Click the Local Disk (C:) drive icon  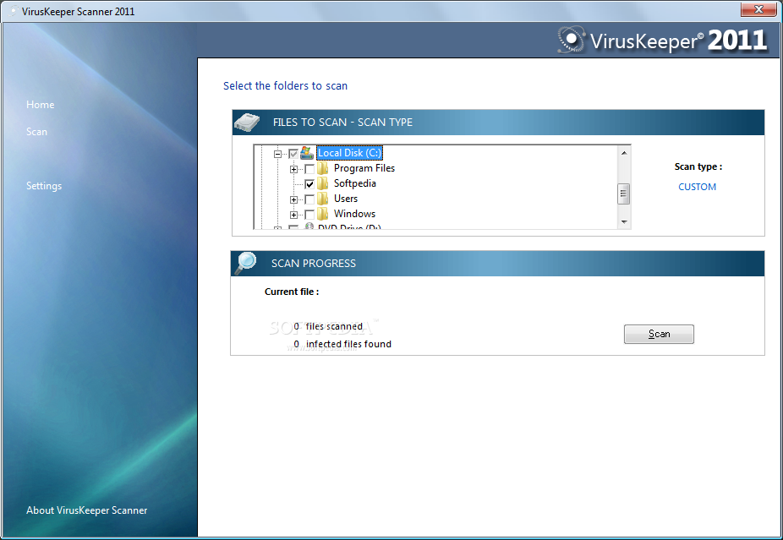[307, 153]
